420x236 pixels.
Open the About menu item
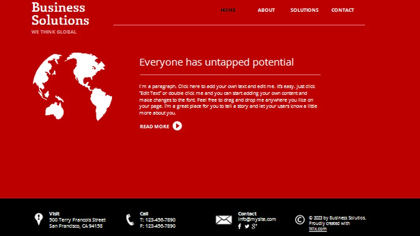point(266,10)
